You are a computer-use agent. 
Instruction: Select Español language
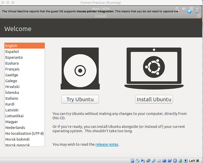pyautogui.click(x=25, y=51)
